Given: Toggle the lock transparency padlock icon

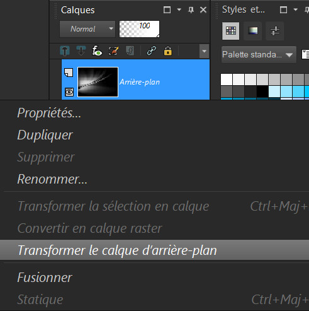Looking at the screenshot, I should click(x=167, y=51).
